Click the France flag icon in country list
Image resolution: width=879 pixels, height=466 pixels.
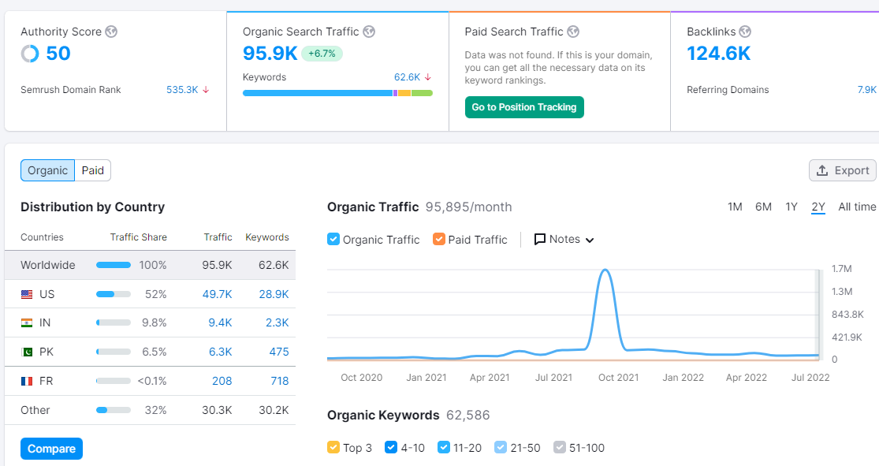pyautogui.click(x=27, y=382)
